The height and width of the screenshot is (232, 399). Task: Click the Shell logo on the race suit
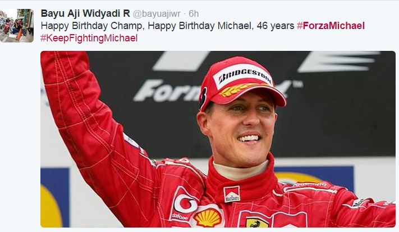[208, 218]
